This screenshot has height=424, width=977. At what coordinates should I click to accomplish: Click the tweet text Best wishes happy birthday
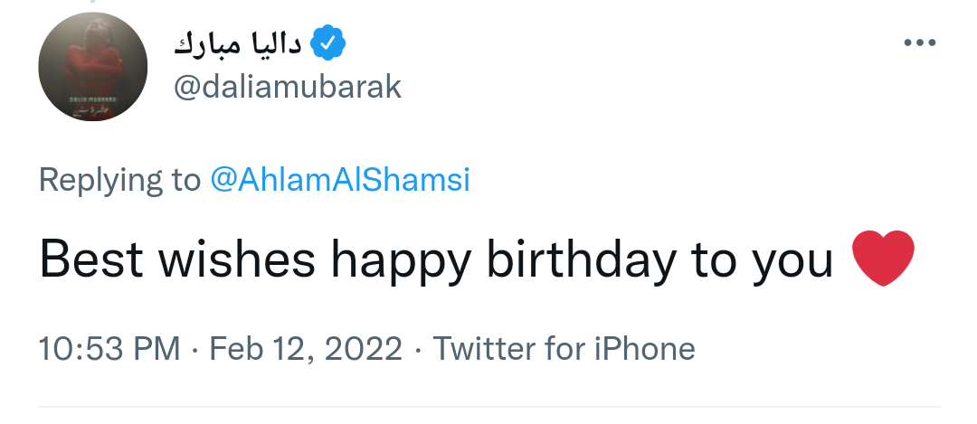[357, 259]
